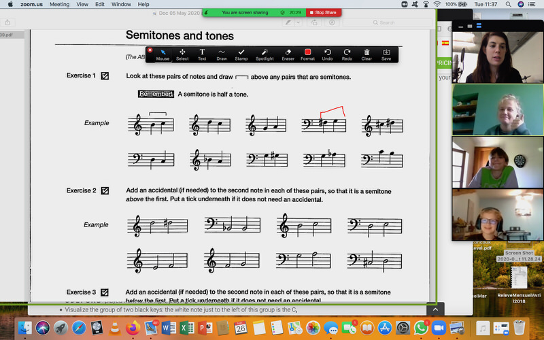Open the Meeting menu
The width and height of the screenshot is (544, 340).
[60, 4]
